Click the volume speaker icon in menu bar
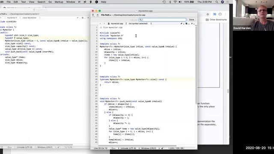This screenshot has width=274, height=154. pyautogui.click(x=180, y=2)
